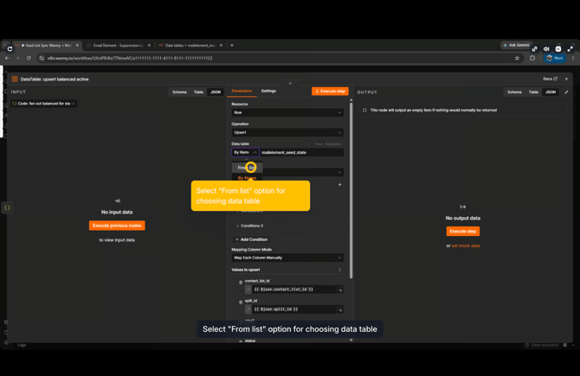The image size is (580, 376).
Task: Switch to the Data tables browser tab
Action: pos(190,45)
